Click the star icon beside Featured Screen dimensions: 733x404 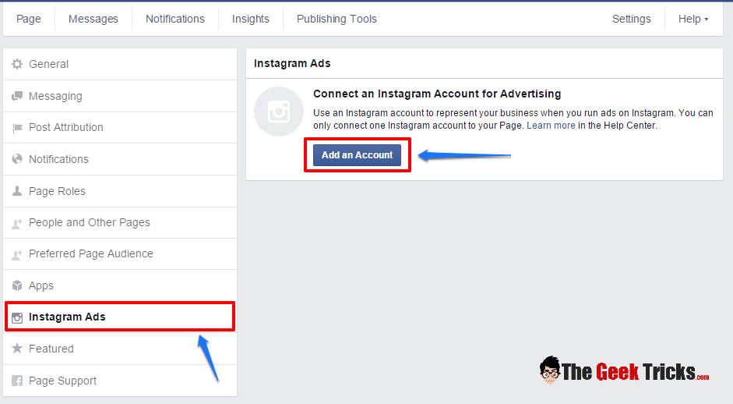click(17, 349)
